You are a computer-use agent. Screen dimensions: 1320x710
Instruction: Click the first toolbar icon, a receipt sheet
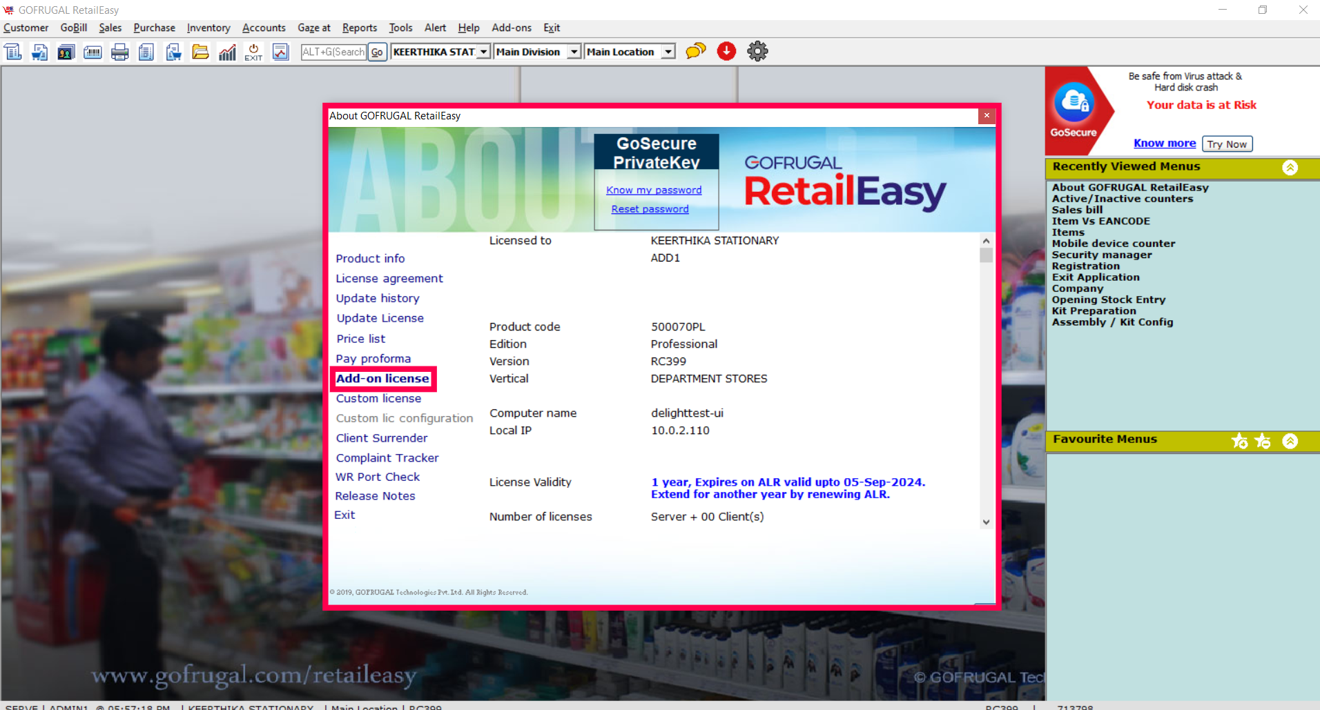pos(13,52)
